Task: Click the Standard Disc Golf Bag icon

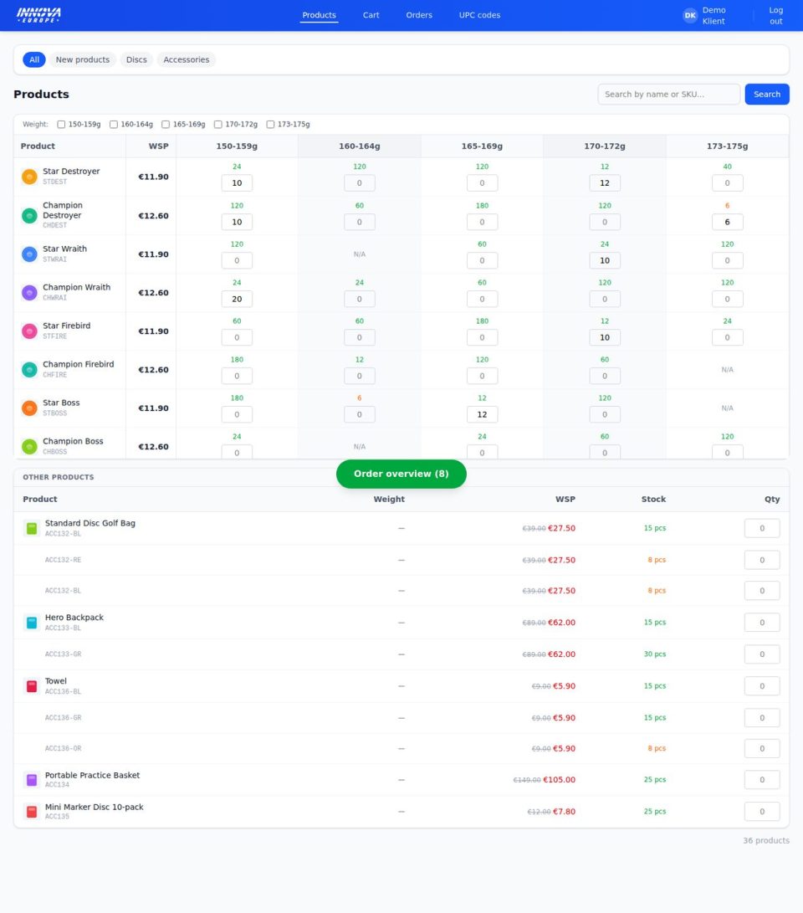Action: click(32, 528)
